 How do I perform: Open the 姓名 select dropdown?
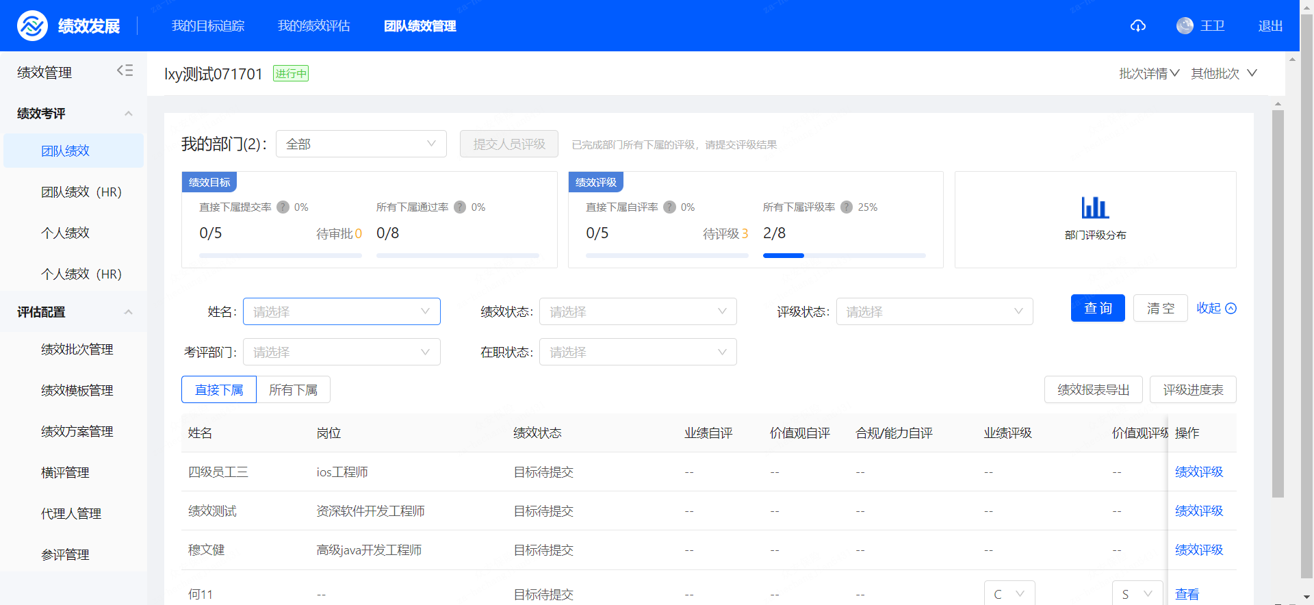(x=342, y=311)
